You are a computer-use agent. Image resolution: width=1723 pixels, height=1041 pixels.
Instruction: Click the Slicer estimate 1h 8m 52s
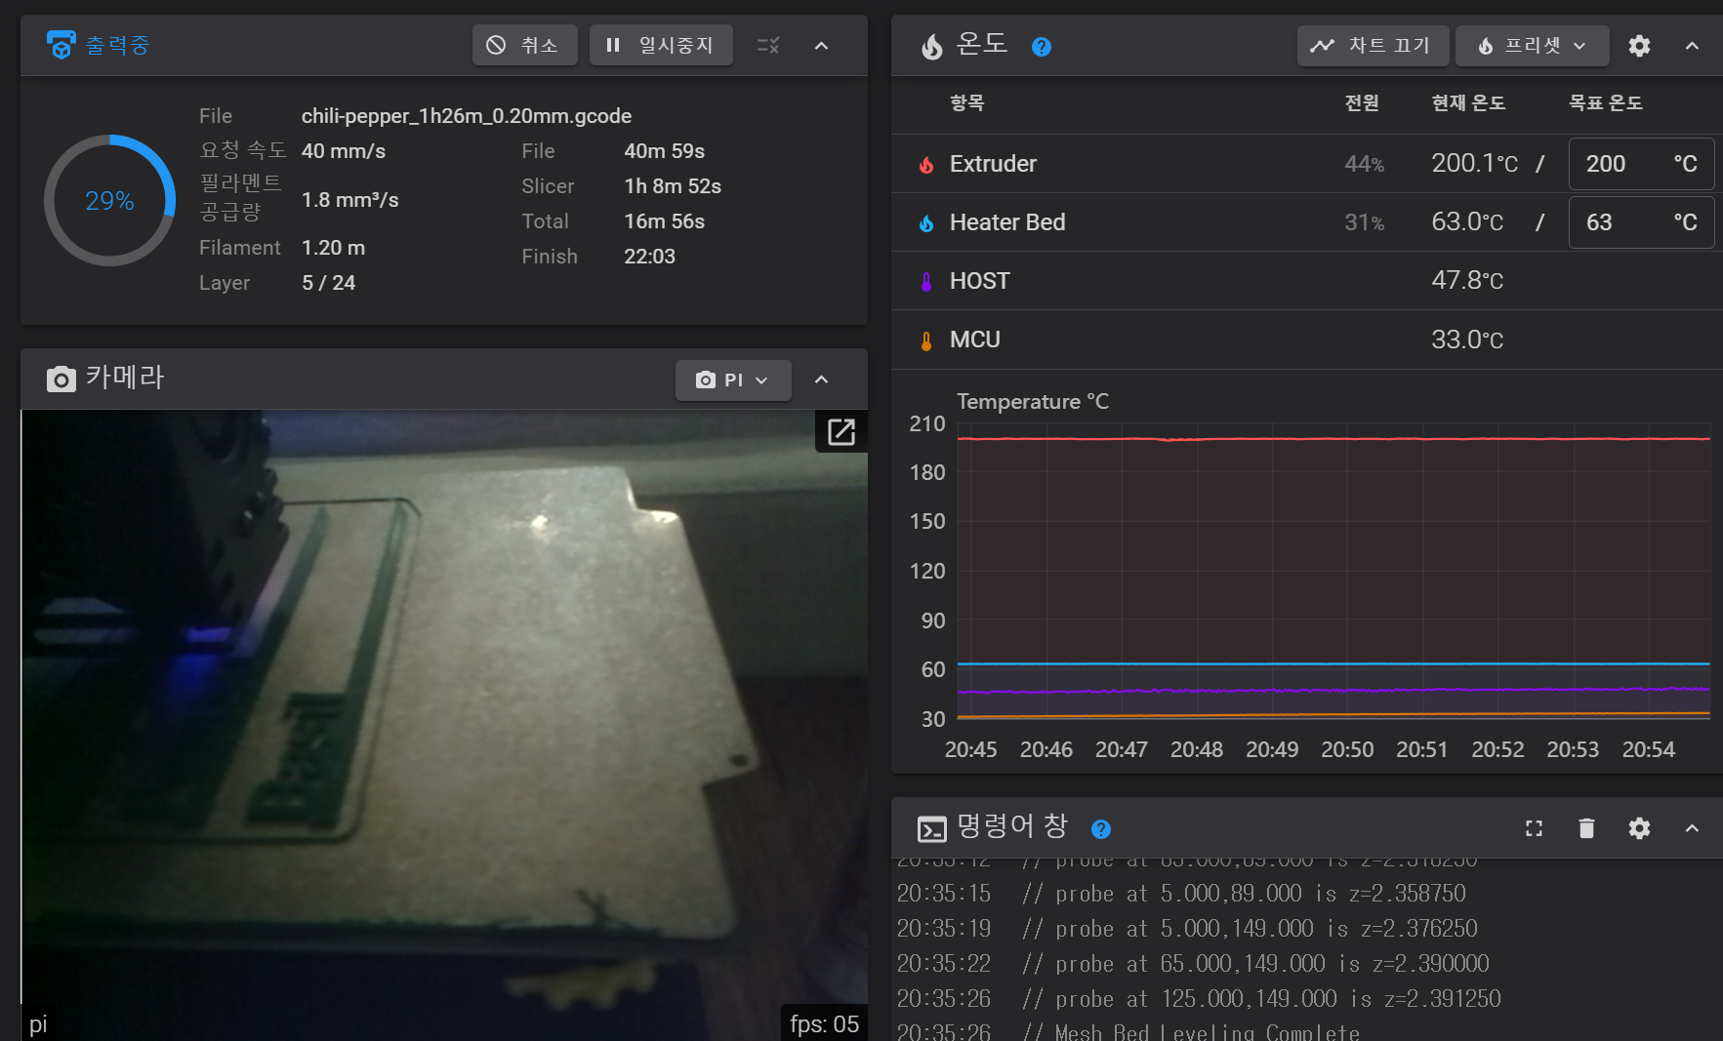coord(673,186)
